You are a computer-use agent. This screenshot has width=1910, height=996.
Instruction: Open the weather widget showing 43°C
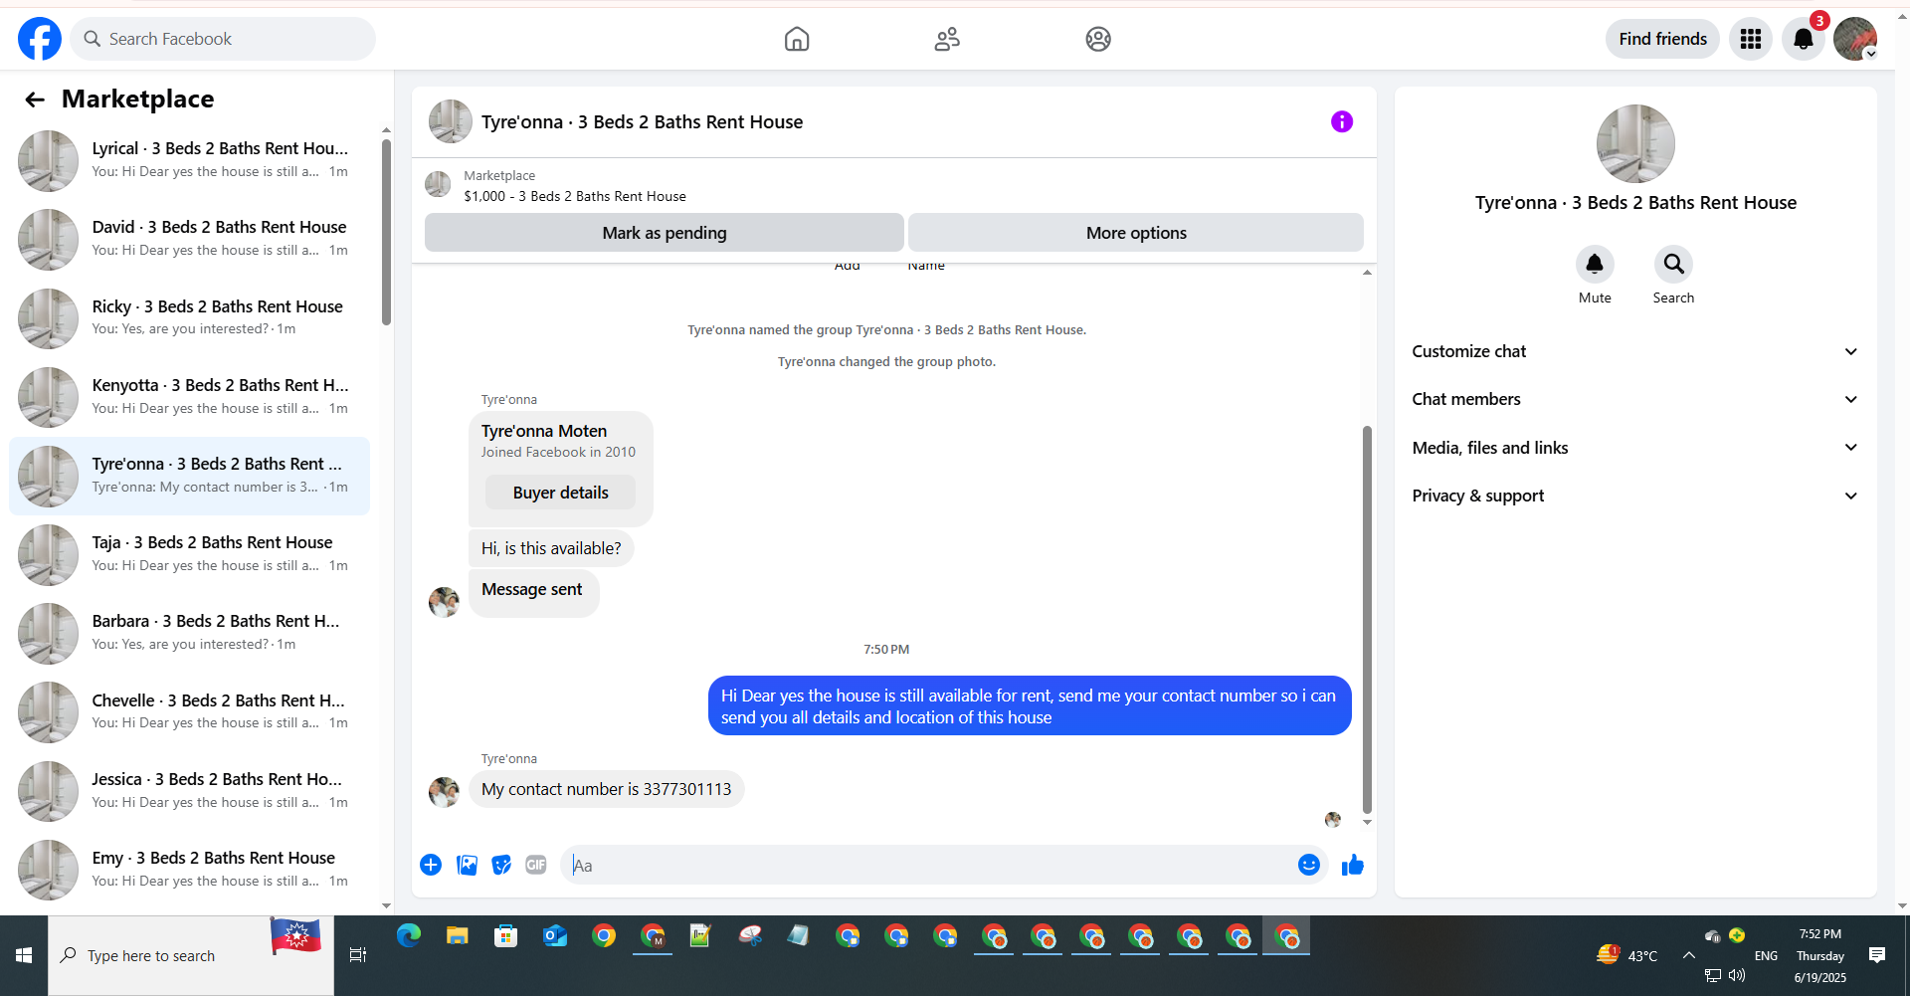[x=1625, y=955]
